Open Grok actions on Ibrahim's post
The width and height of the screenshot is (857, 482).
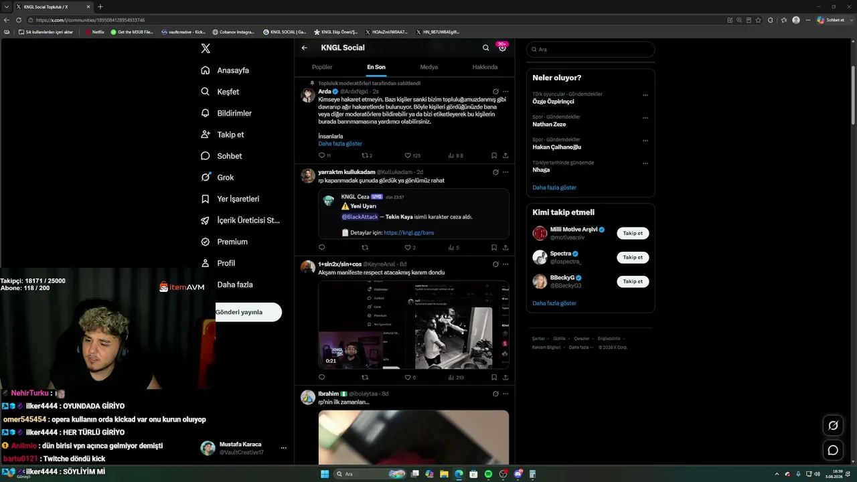tap(495, 394)
